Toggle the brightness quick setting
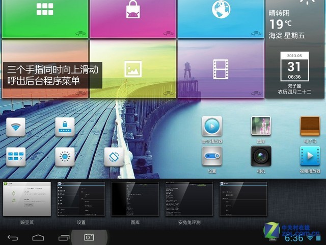The width and height of the screenshot is (326, 245). tap(65, 156)
